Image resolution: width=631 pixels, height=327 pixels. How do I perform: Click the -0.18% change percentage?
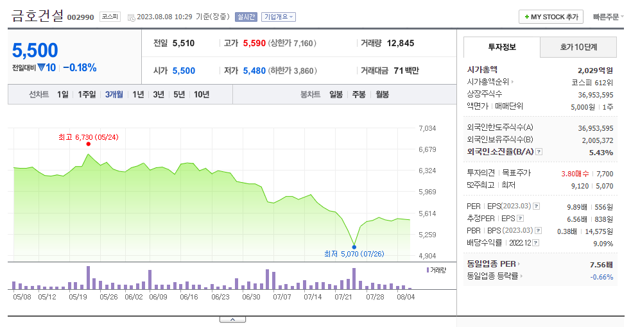click(x=80, y=67)
